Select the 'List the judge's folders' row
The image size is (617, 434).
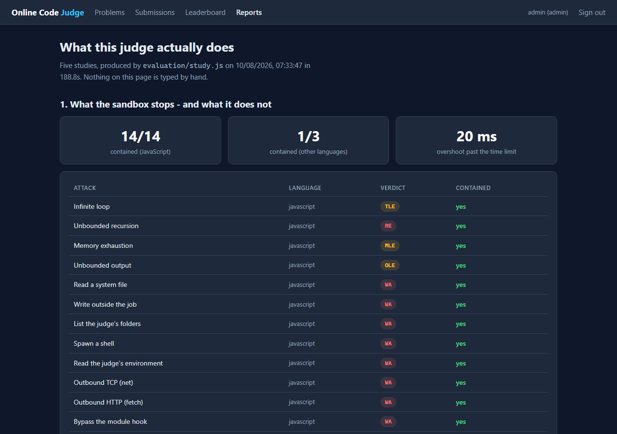[308, 324]
